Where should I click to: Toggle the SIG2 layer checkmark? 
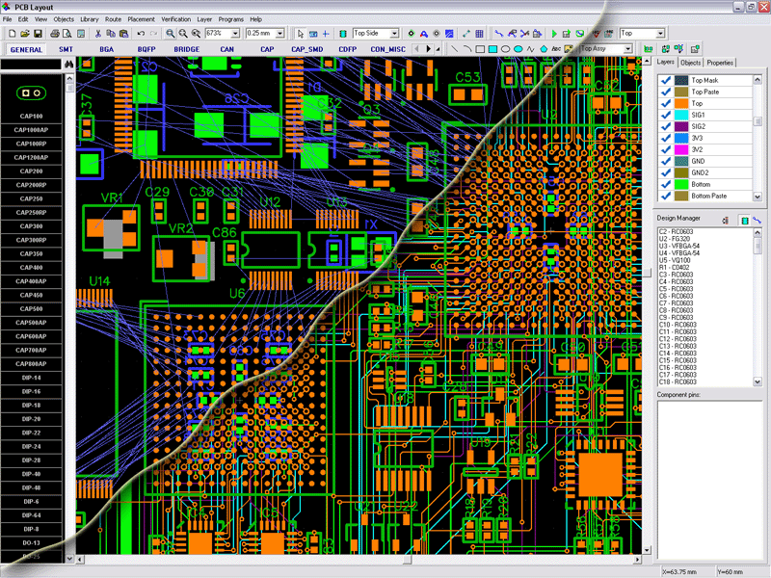click(666, 126)
